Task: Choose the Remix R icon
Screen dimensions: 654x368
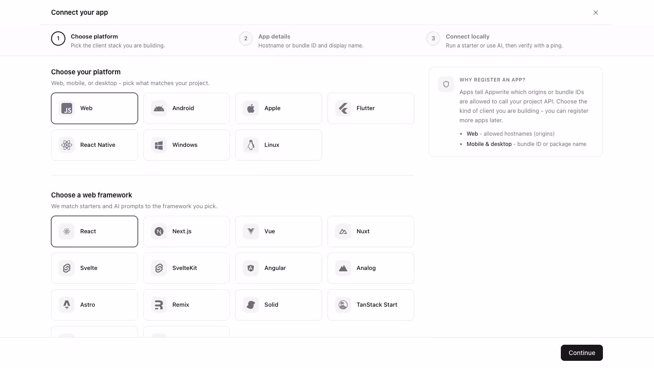Action: (x=159, y=305)
